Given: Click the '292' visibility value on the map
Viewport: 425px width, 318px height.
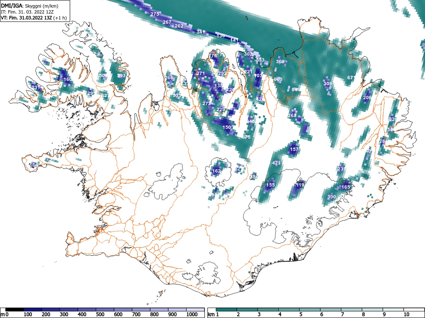Looking at the screenshot, I should click(x=222, y=73).
